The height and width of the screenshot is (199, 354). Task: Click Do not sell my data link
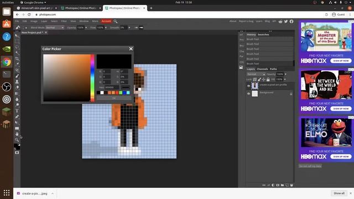[x=310, y=166]
